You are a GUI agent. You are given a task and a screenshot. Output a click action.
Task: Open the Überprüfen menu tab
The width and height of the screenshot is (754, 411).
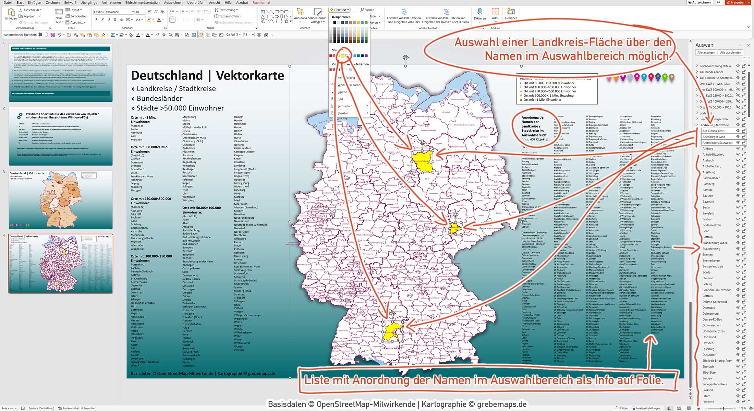coord(196,2)
